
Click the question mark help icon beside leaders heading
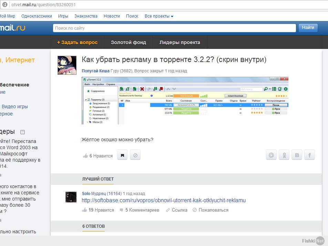point(23,132)
